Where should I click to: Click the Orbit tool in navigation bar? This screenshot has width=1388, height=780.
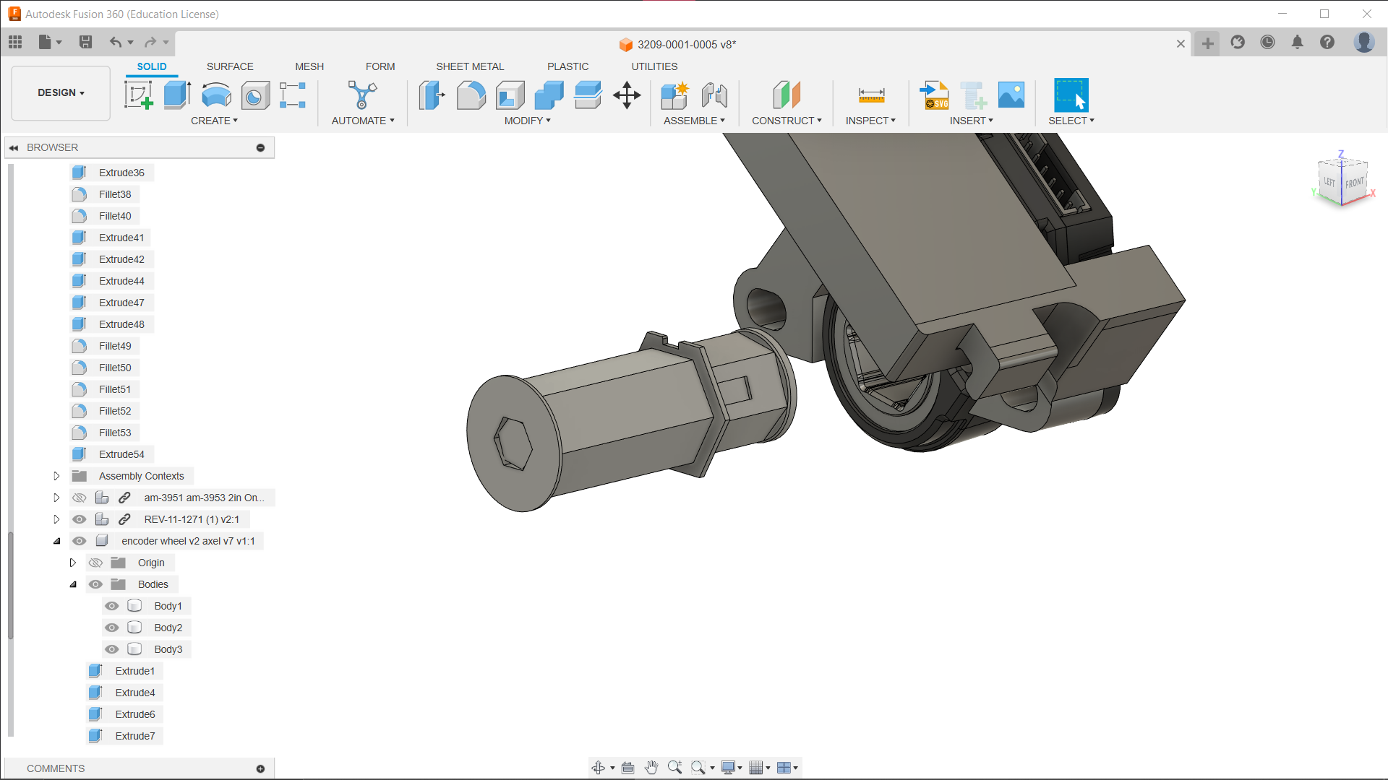(x=599, y=768)
